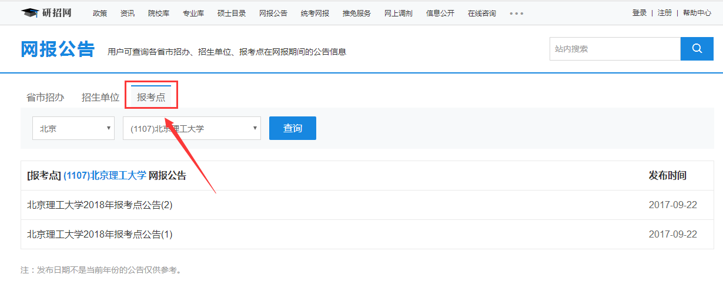
Task: Open the (1107)北京理工大学 blue heading link
Action: click(x=105, y=175)
